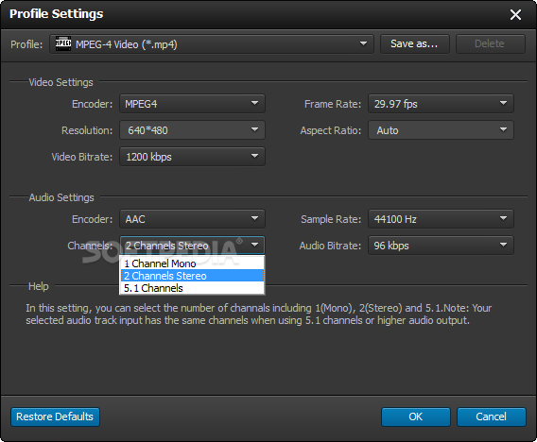This screenshot has height=442, width=537.
Task: Click Restore Defaults button
Action: [55, 416]
